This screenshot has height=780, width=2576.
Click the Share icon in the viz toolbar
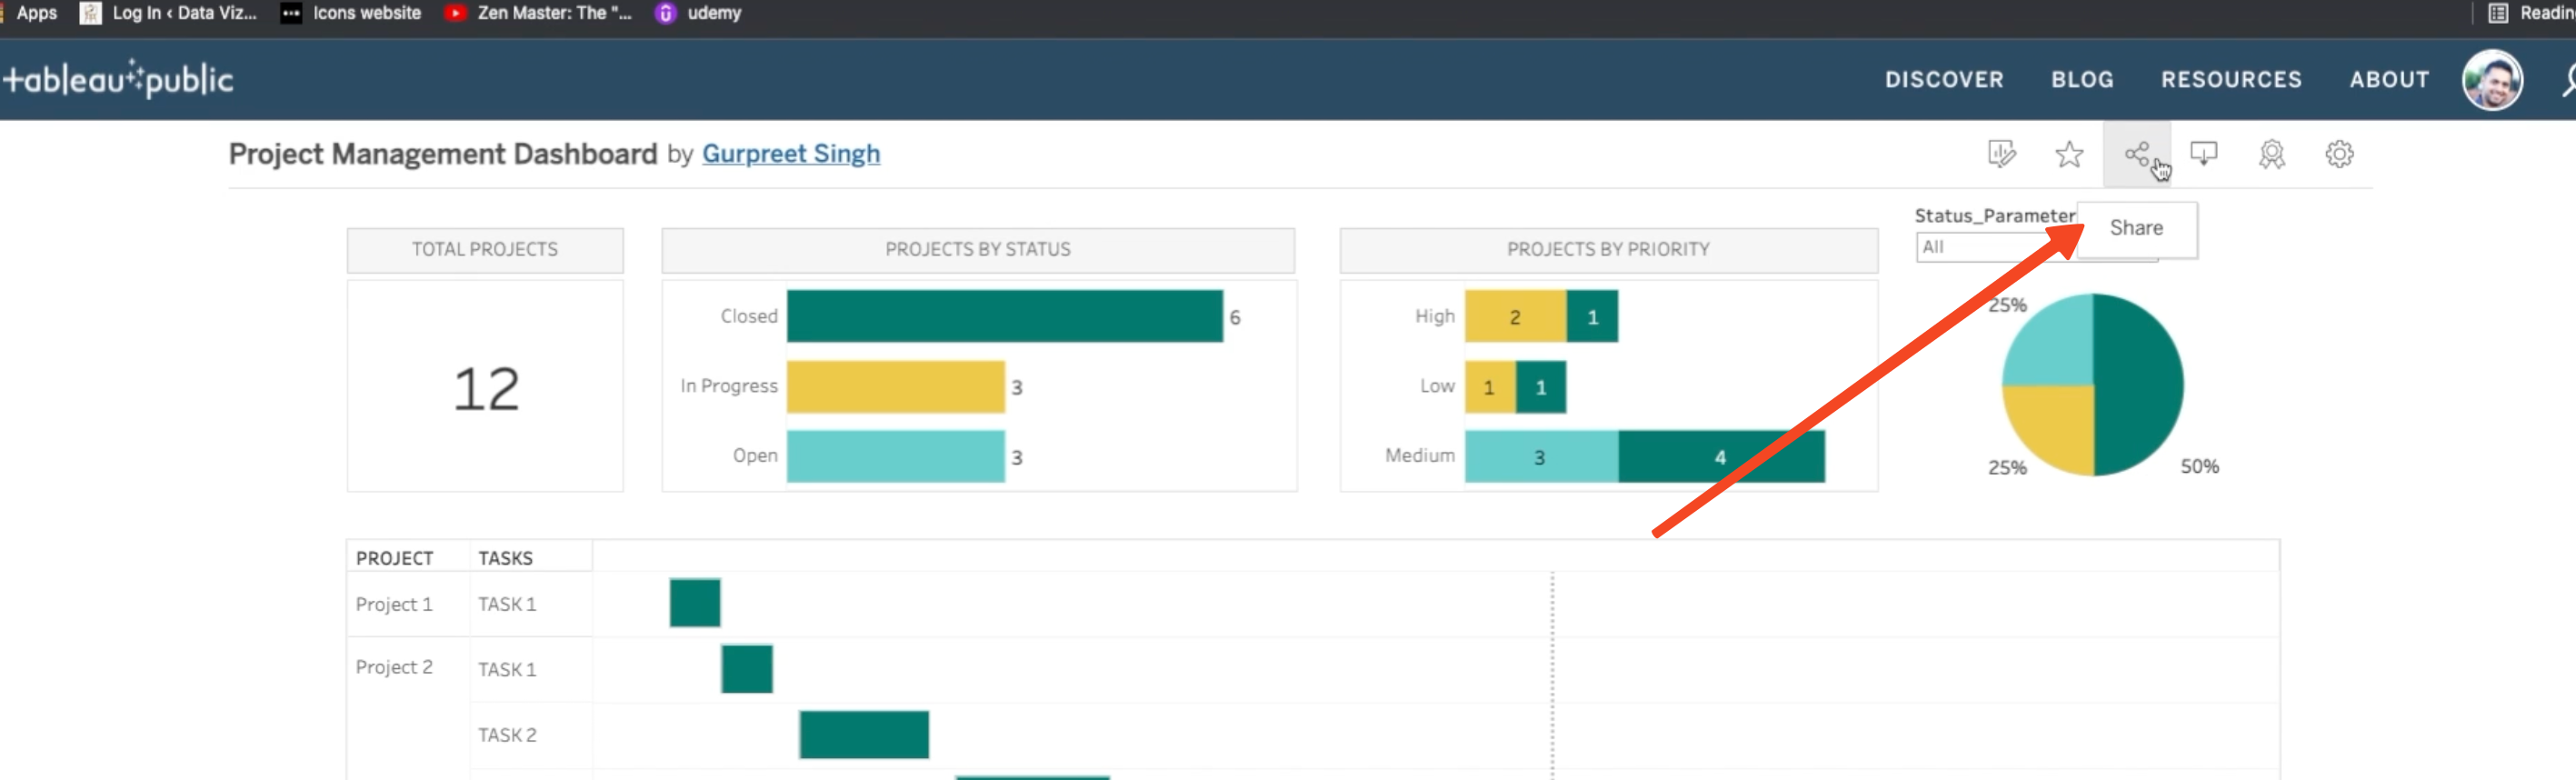(2137, 154)
